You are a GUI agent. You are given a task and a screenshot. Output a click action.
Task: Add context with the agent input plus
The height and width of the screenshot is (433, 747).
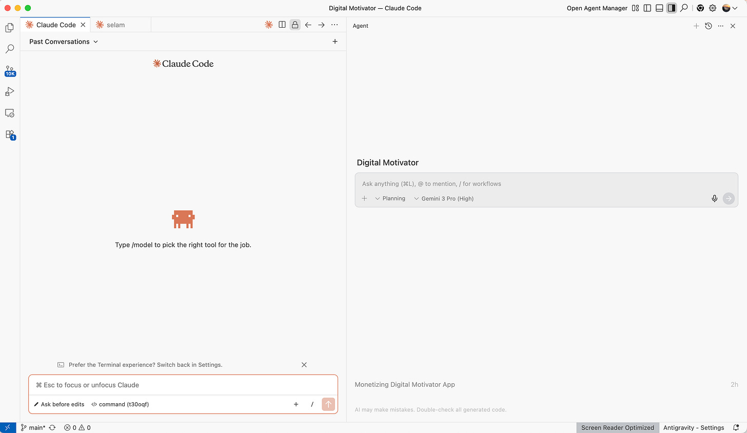click(365, 199)
